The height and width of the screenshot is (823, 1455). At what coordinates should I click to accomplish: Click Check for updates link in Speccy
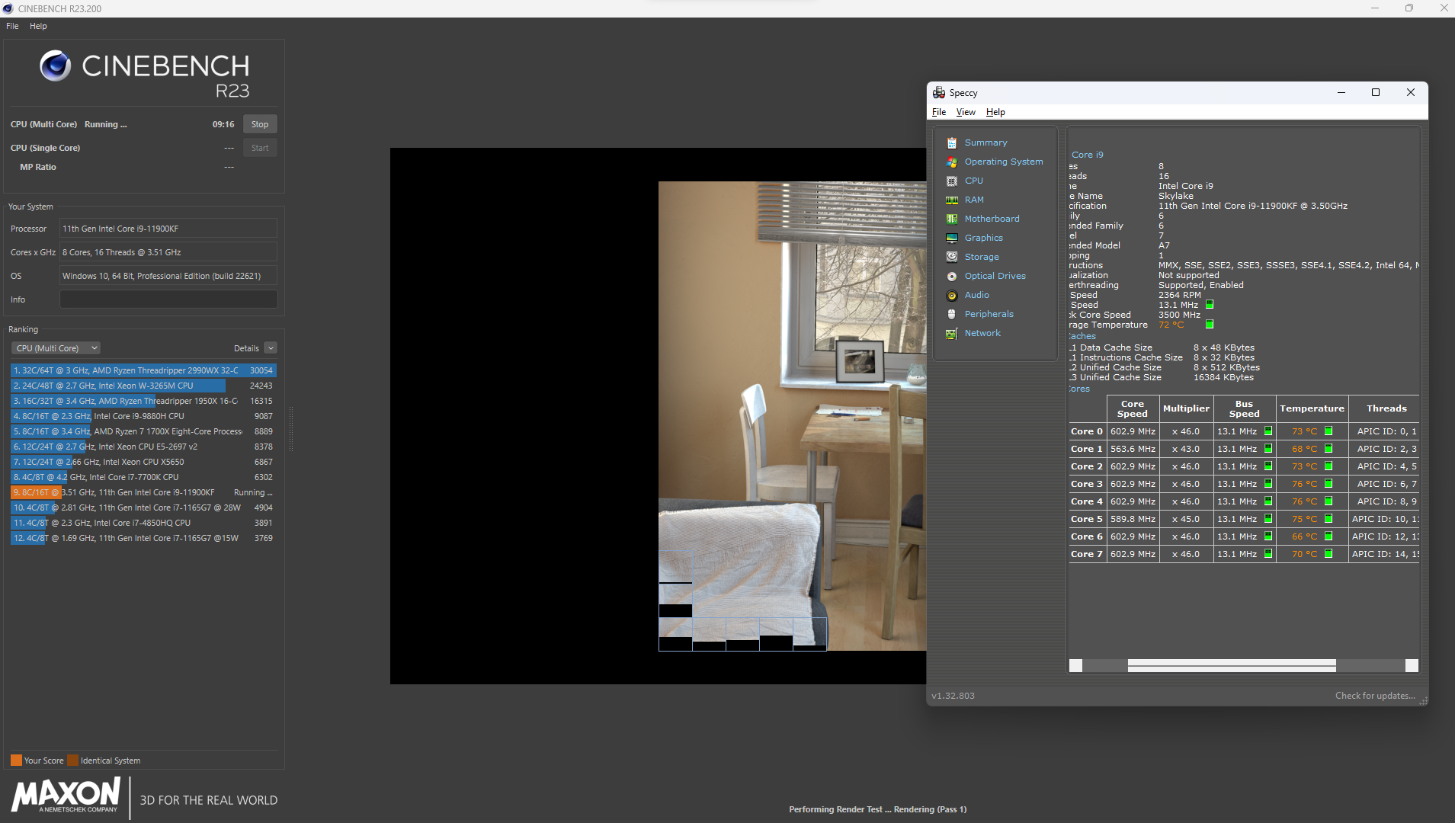tap(1375, 696)
